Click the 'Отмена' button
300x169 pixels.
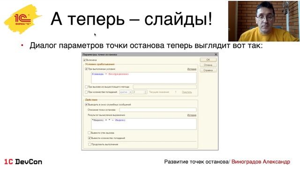tap(208, 65)
